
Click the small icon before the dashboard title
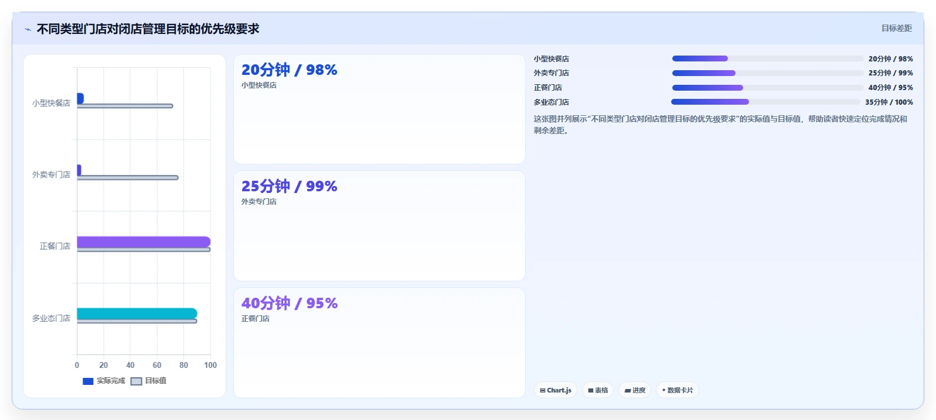coord(28,29)
